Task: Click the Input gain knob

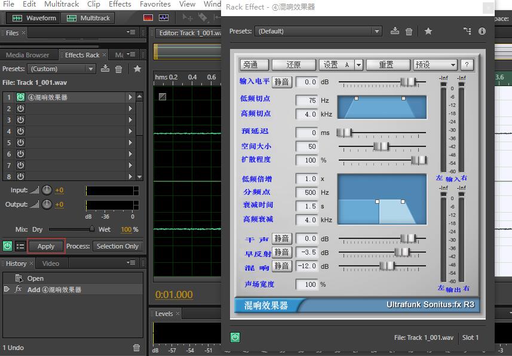Action: pyautogui.click(x=47, y=190)
